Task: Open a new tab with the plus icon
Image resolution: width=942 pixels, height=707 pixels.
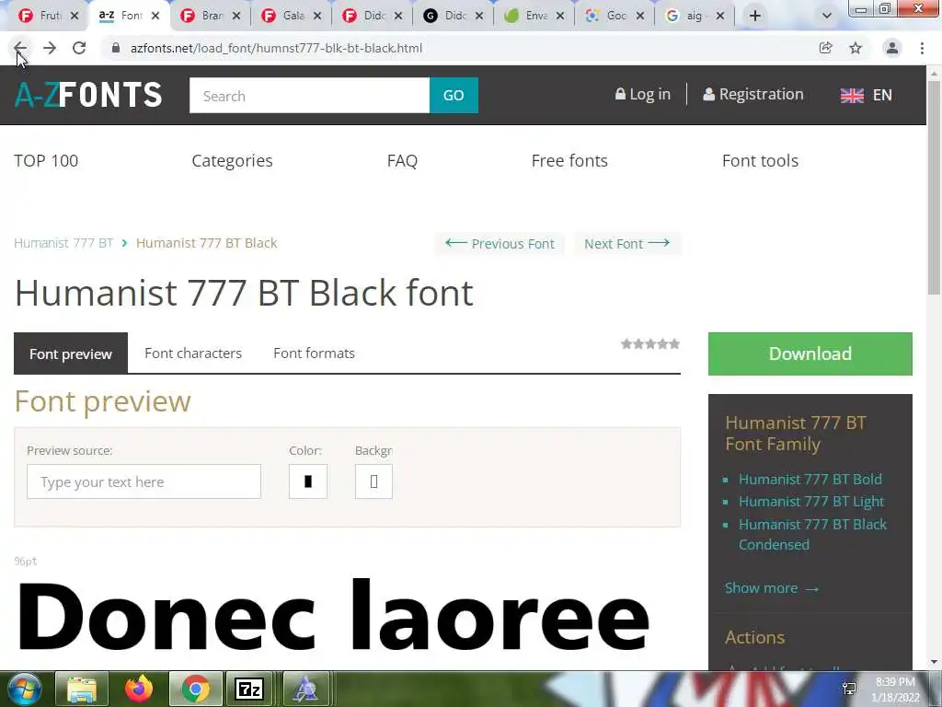Action: pos(755,16)
